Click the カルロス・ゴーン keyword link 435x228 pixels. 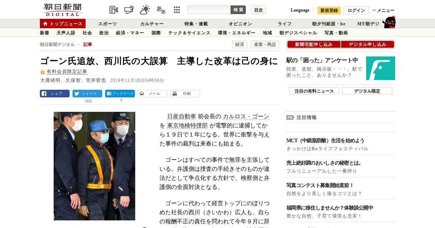pyautogui.click(x=246, y=117)
